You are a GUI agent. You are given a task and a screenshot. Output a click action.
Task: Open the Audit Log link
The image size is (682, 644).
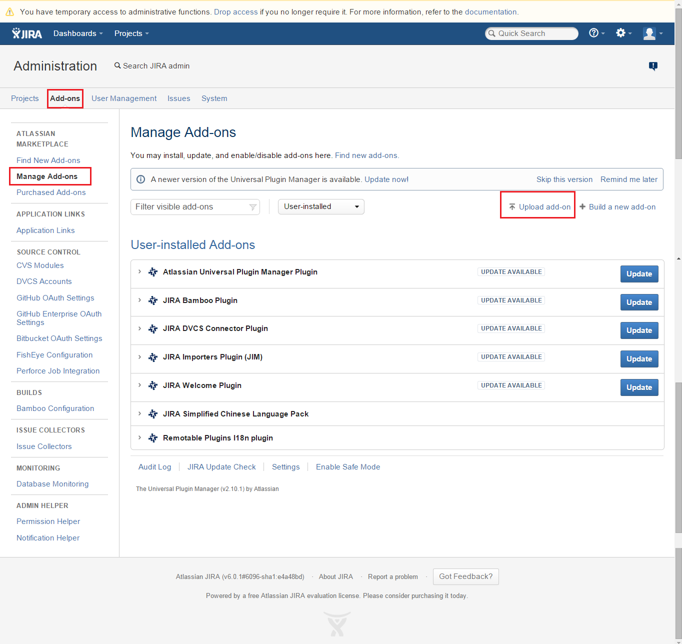pos(155,467)
